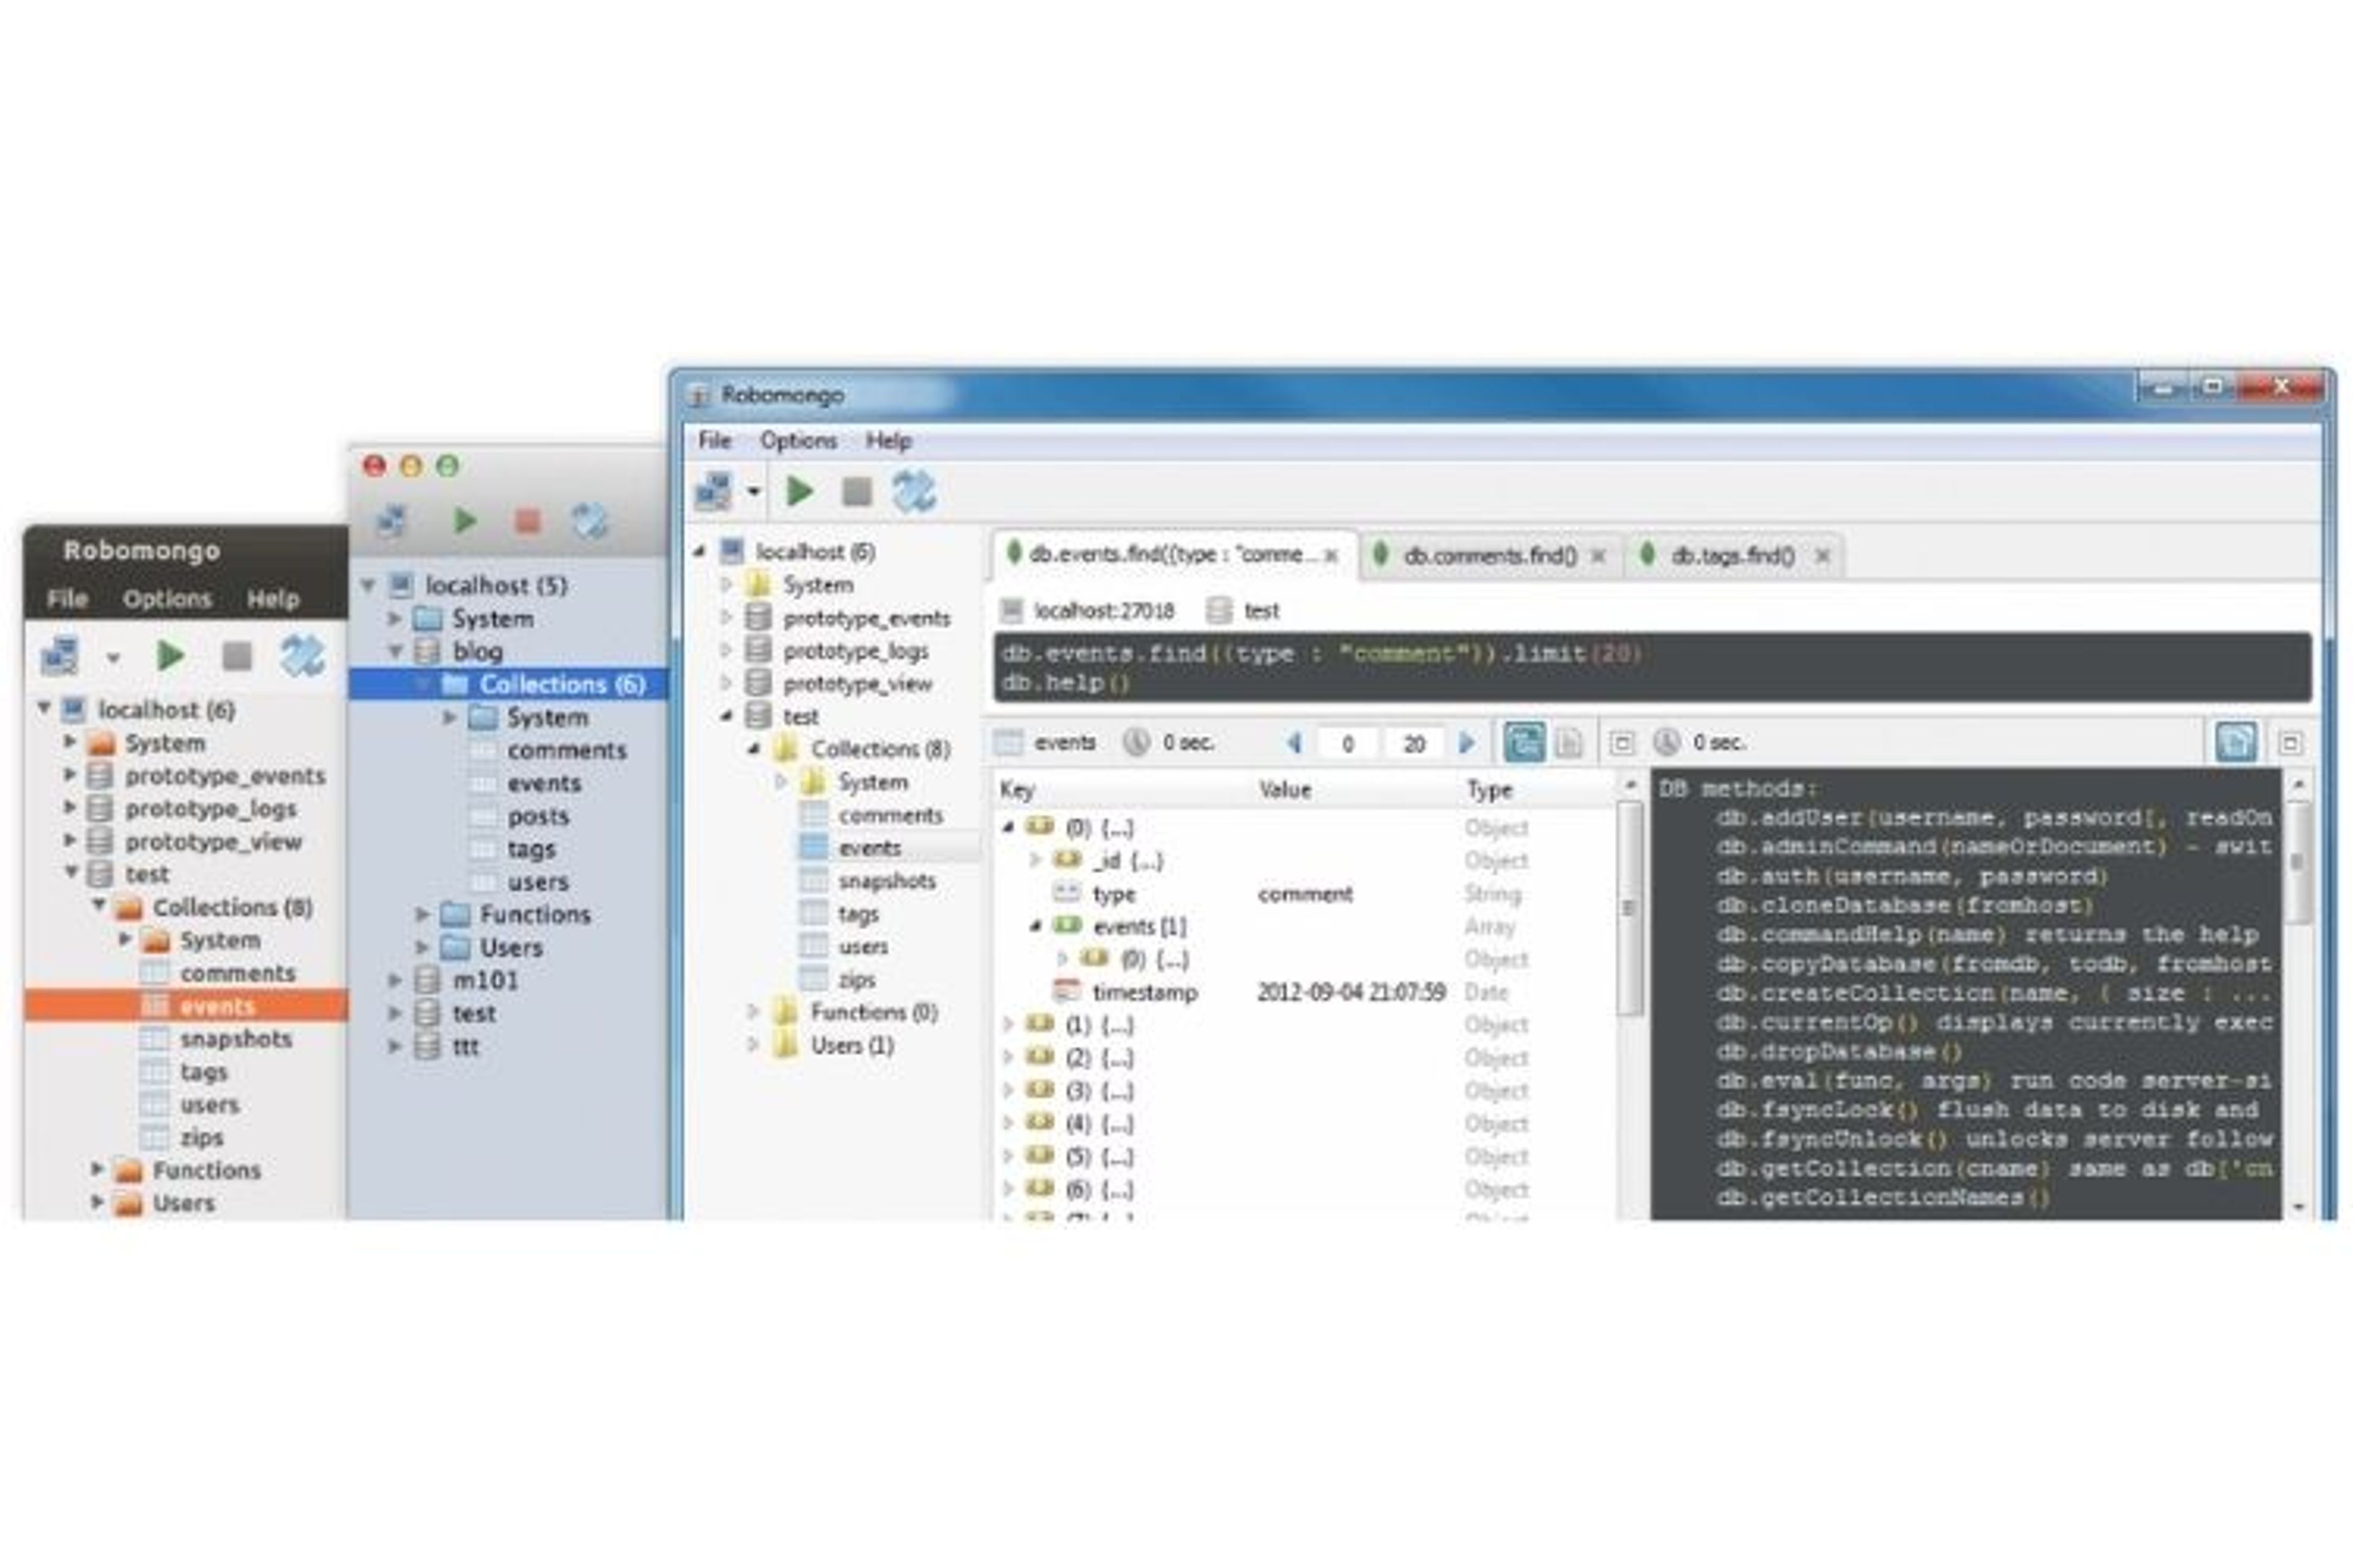Collapse the events [1] array row
2353x1568 pixels.
pos(1036,926)
